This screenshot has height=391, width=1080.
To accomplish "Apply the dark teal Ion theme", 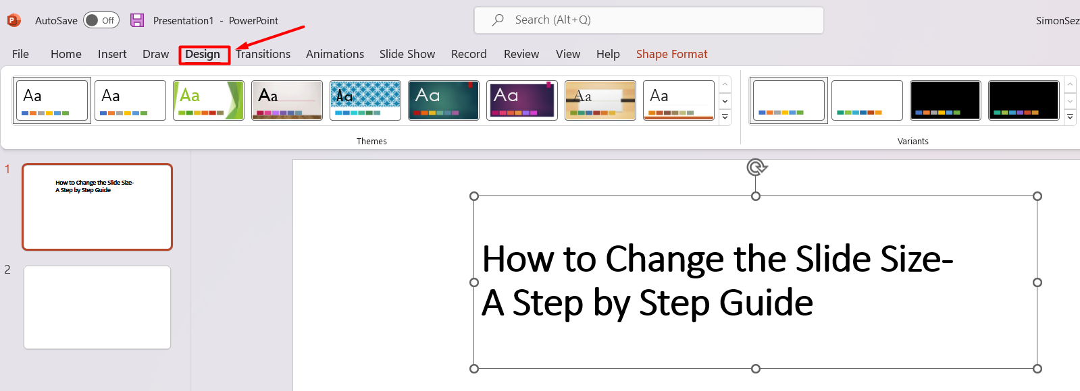I will [444, 100].
